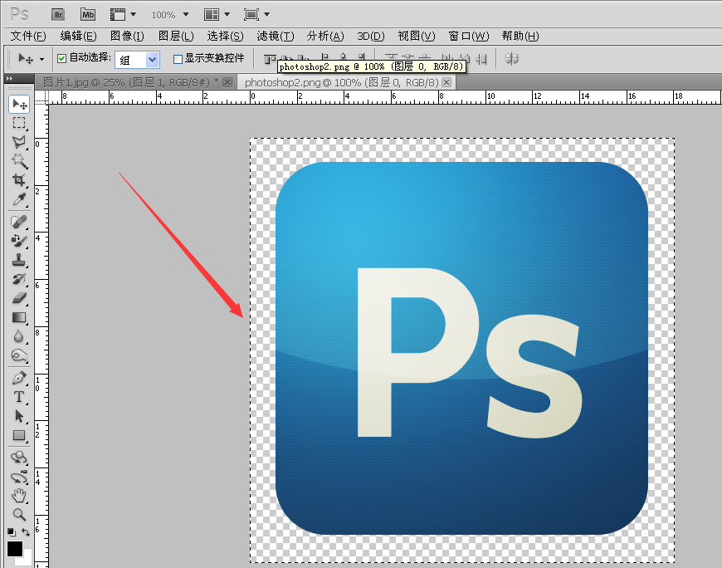This screenshot has width=722, height=568.
Task: Open the 文件(F) menu
Action: click(x=28, y=36)
